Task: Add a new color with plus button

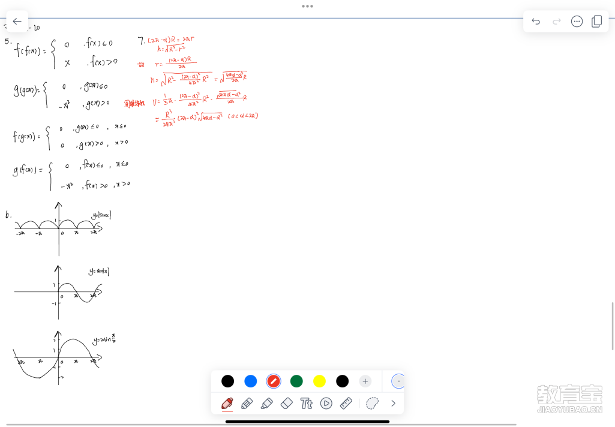Action: [365, 381]
